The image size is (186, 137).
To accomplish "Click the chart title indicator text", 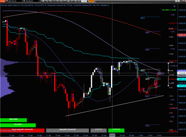I will click(55, 5).
